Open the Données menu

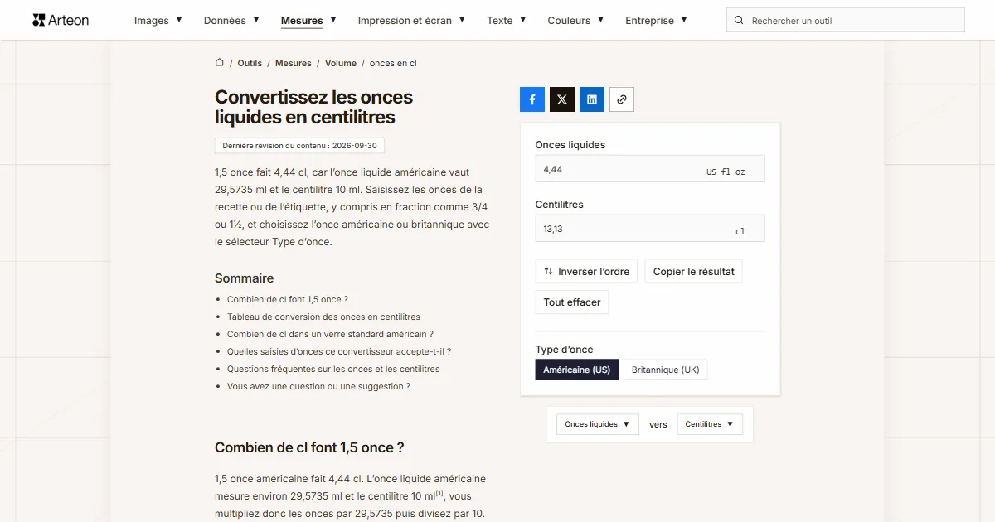pos(231,21)
